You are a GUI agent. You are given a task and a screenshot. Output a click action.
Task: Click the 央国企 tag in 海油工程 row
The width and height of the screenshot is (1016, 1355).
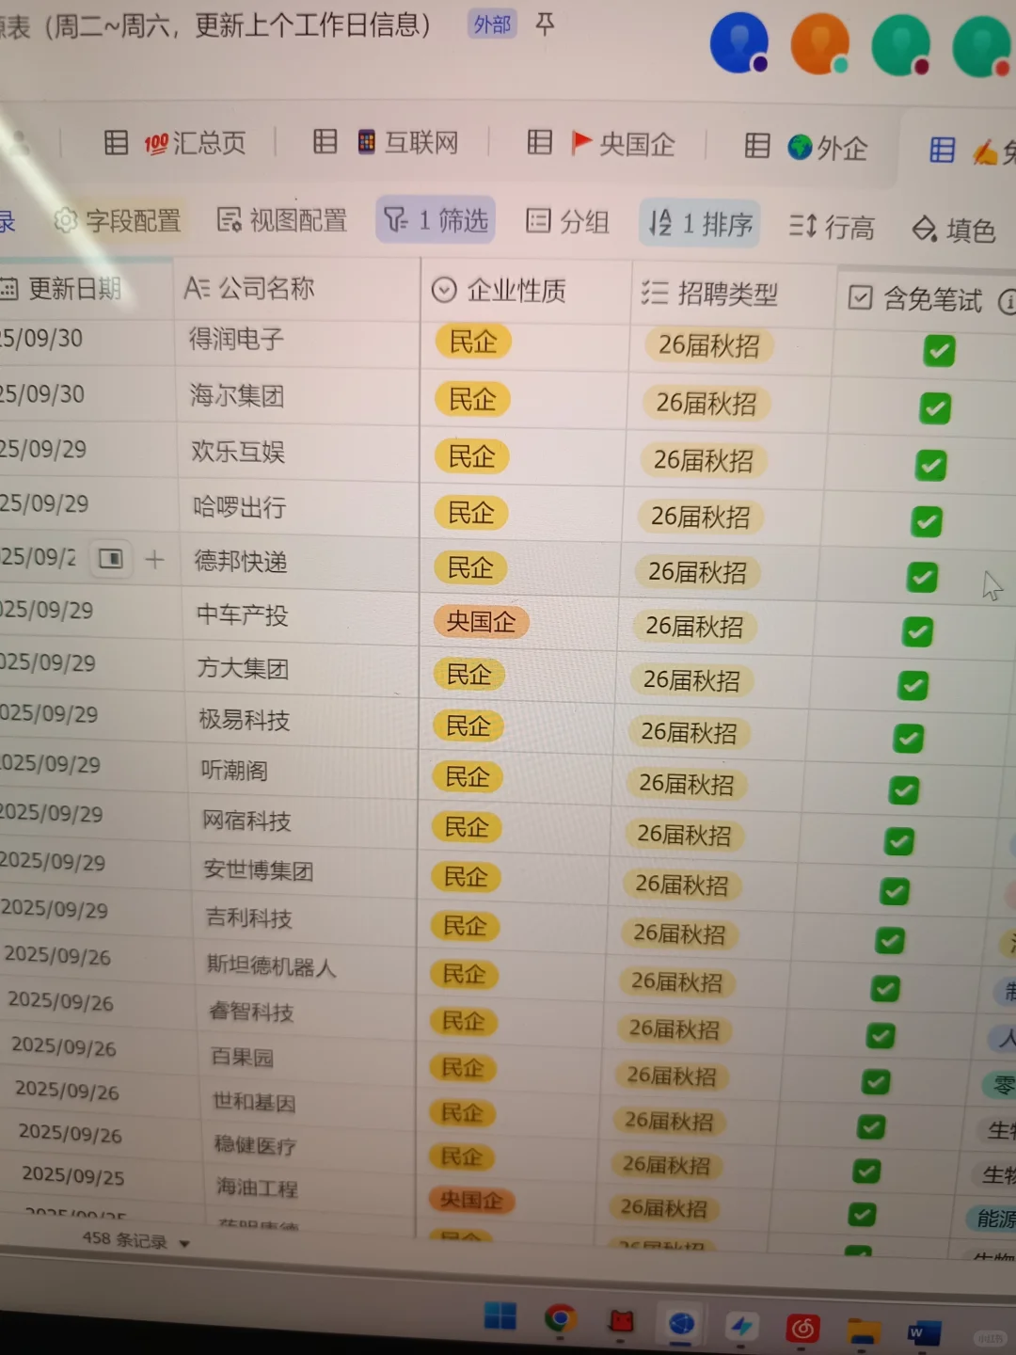pyautogui.click(x=471, y=1200)
